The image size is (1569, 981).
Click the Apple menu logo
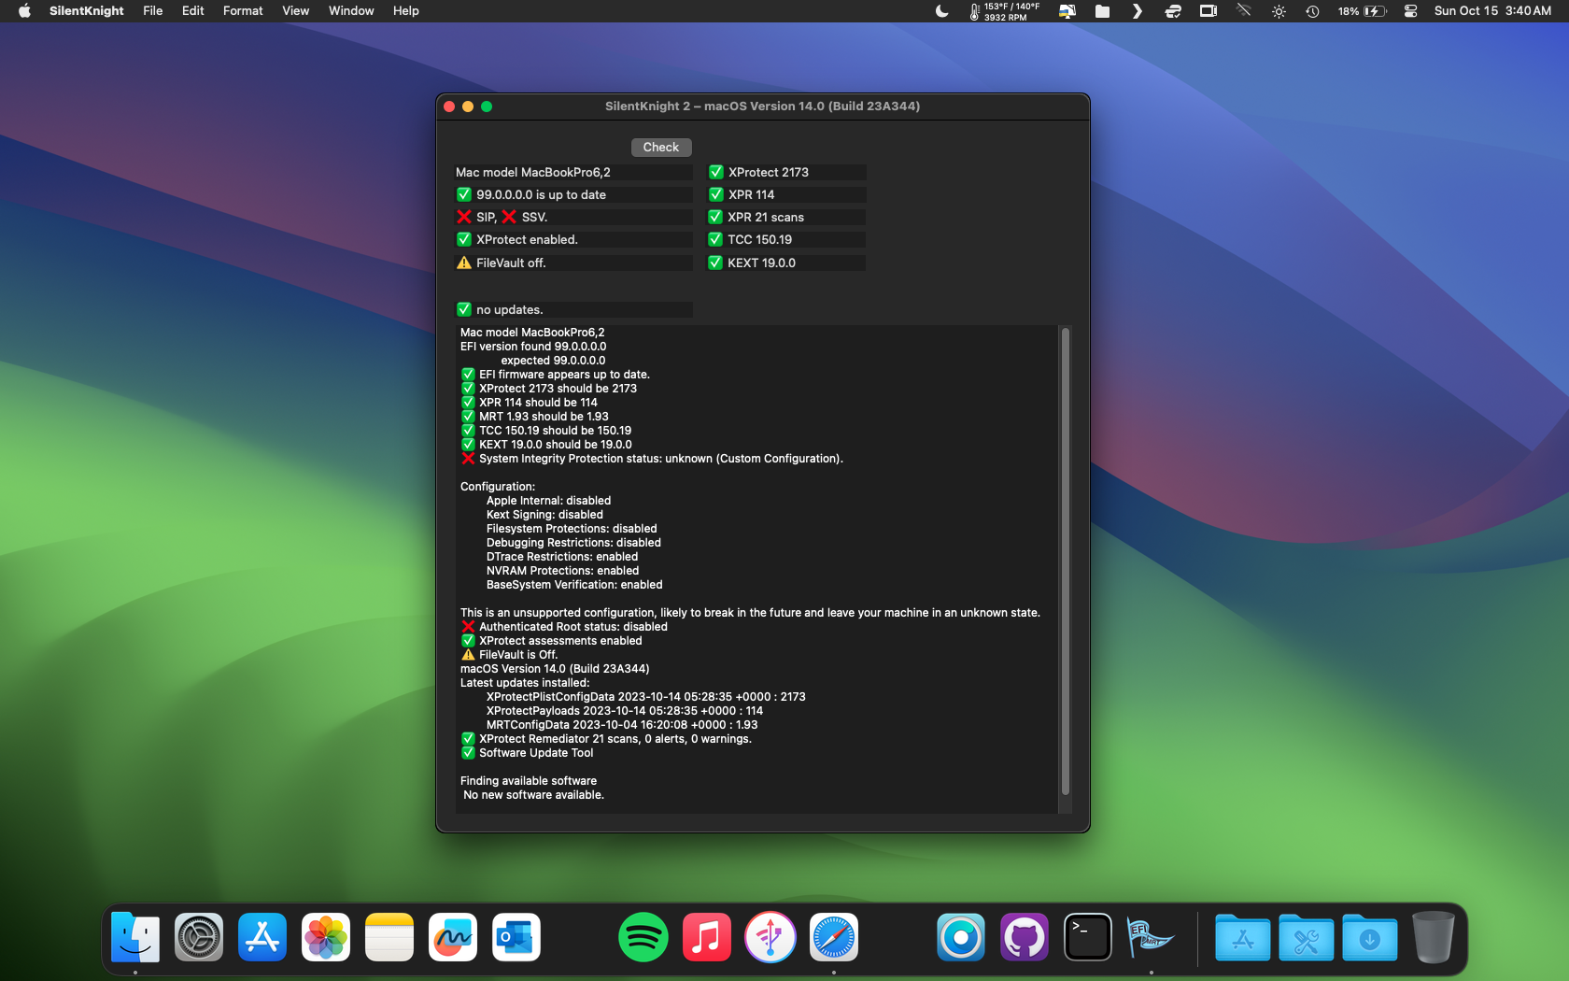[x=24, y=11]
